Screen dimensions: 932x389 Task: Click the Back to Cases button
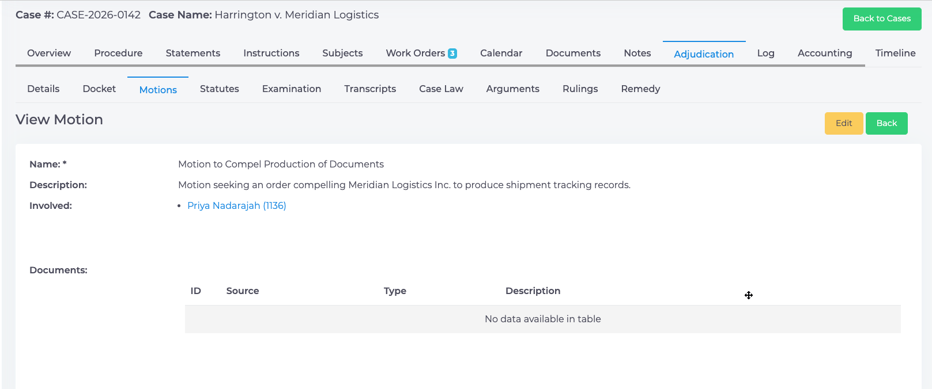[882, 19]
